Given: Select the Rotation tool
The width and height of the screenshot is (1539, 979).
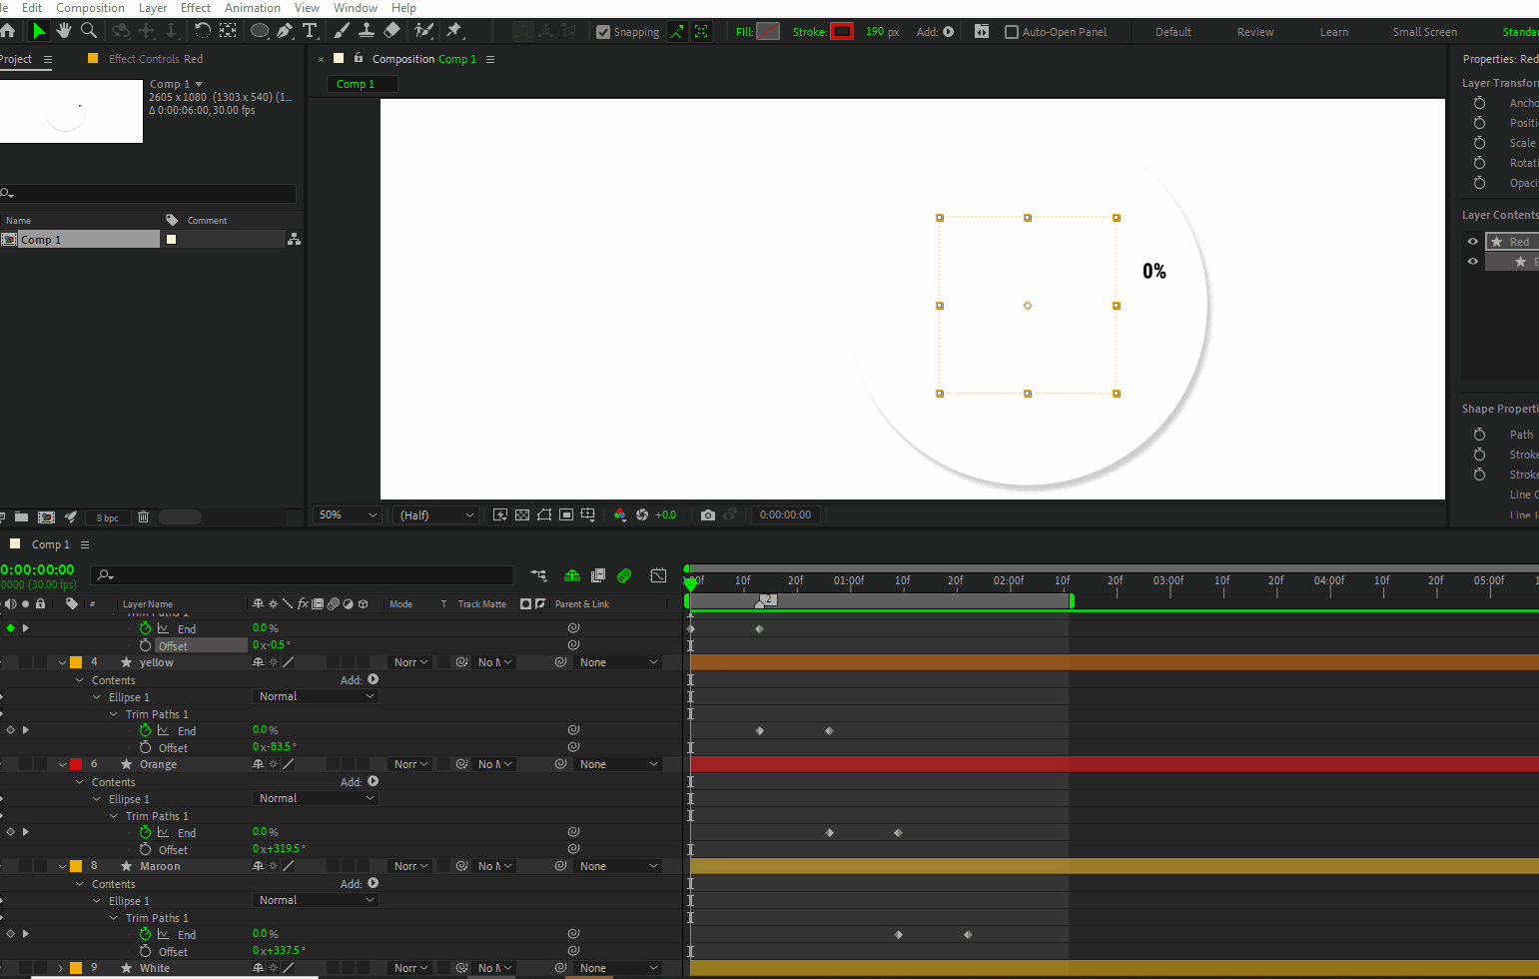Looking at the screenshot, I should (x=203, y=31).
